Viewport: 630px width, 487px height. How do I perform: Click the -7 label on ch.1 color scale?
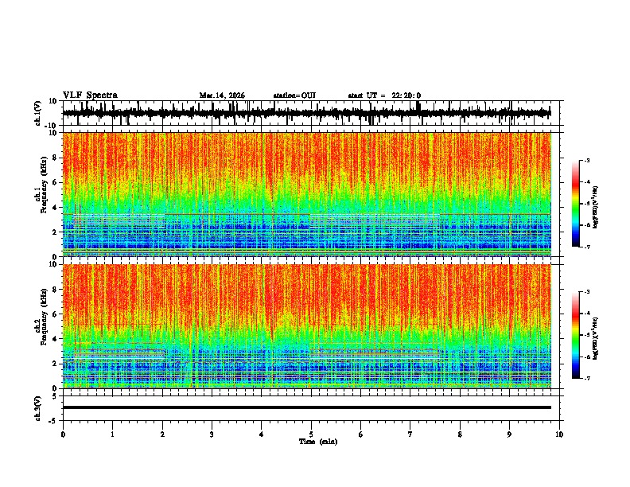coord(586,247)
